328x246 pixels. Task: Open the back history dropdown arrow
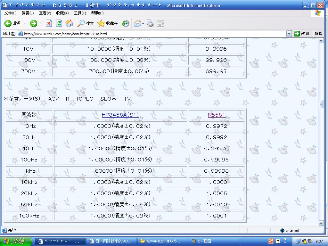(25, 23)
